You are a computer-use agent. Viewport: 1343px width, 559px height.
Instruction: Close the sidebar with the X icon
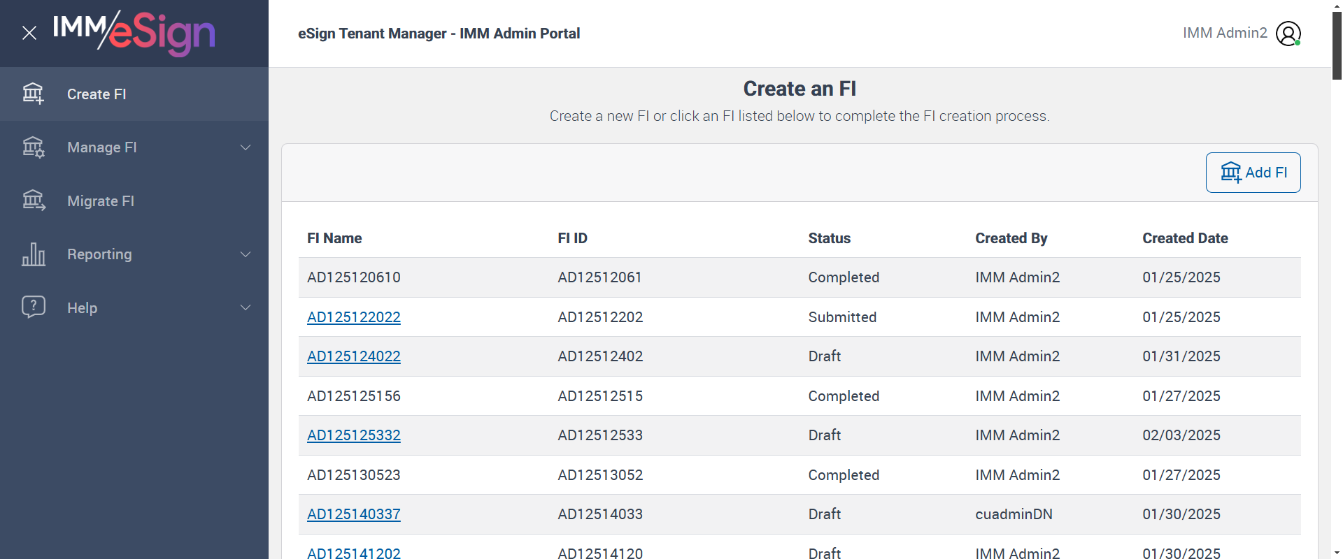[29, 33]
